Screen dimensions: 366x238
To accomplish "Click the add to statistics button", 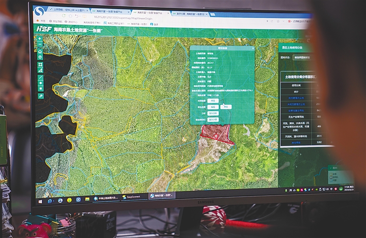I will (x=213, y=119).
